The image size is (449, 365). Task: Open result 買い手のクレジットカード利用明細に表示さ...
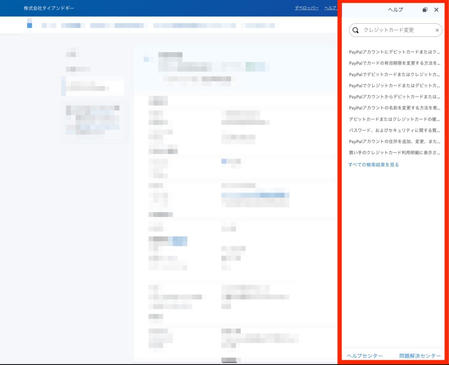tap(394, 152)
